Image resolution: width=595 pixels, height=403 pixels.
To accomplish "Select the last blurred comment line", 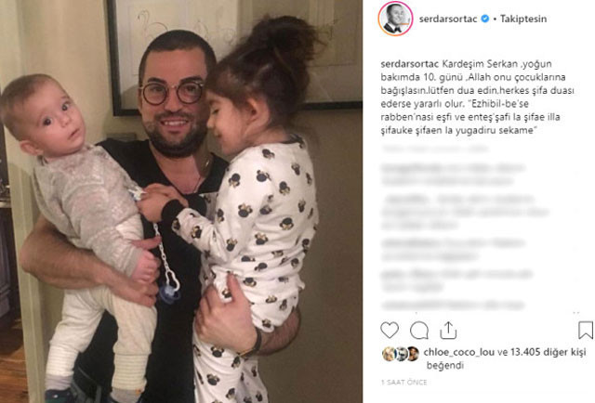I will point(453,305).
